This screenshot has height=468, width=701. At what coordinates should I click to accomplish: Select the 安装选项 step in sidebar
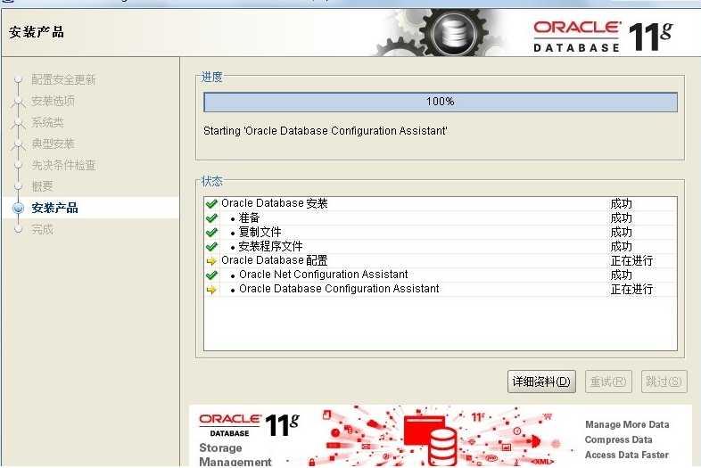pyautogui.click(x=53, y=101)
